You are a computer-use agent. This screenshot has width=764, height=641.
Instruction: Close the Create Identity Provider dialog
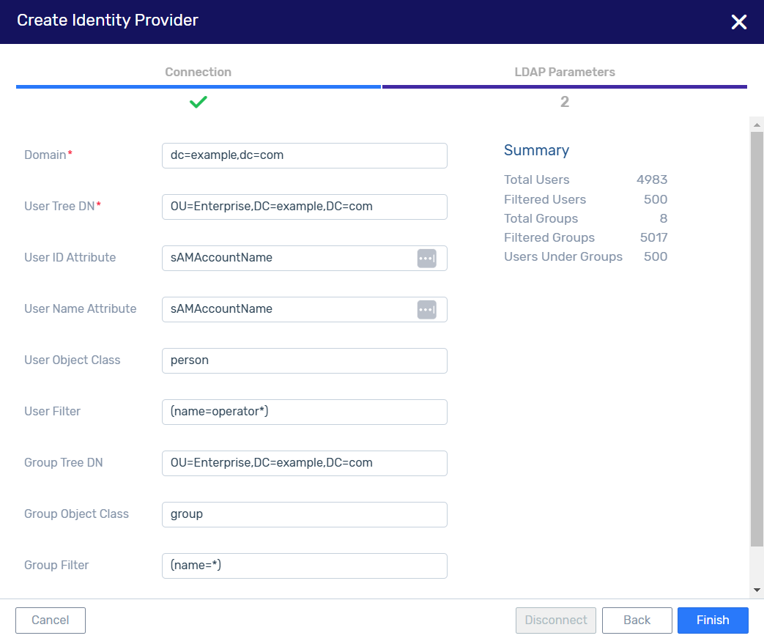click(738, 21)
